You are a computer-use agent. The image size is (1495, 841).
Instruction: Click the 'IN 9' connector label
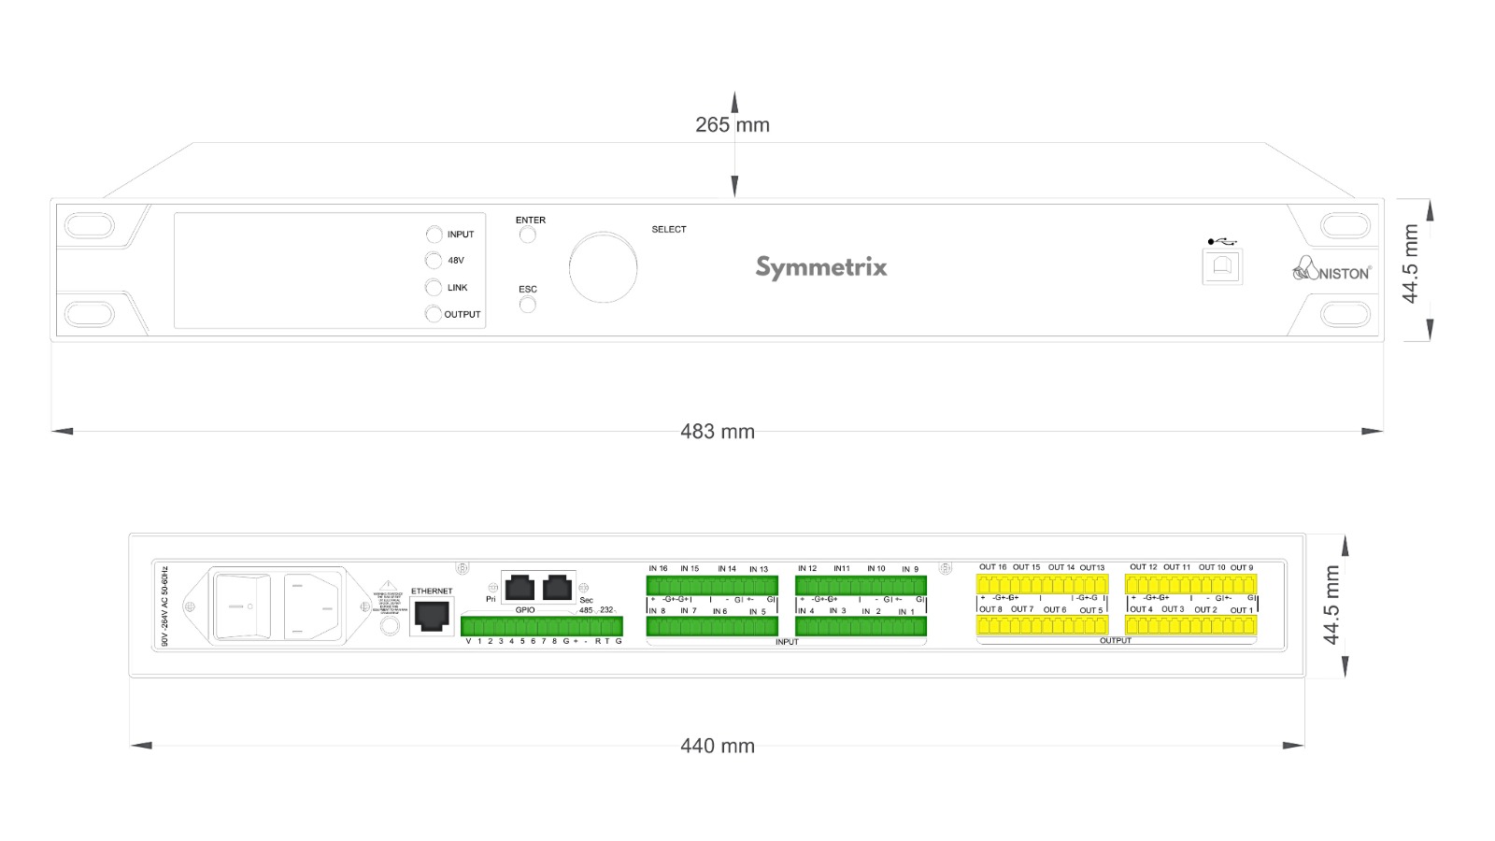click(x=910, y=569)
